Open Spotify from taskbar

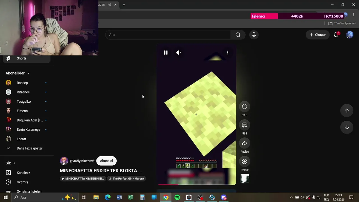177,198
